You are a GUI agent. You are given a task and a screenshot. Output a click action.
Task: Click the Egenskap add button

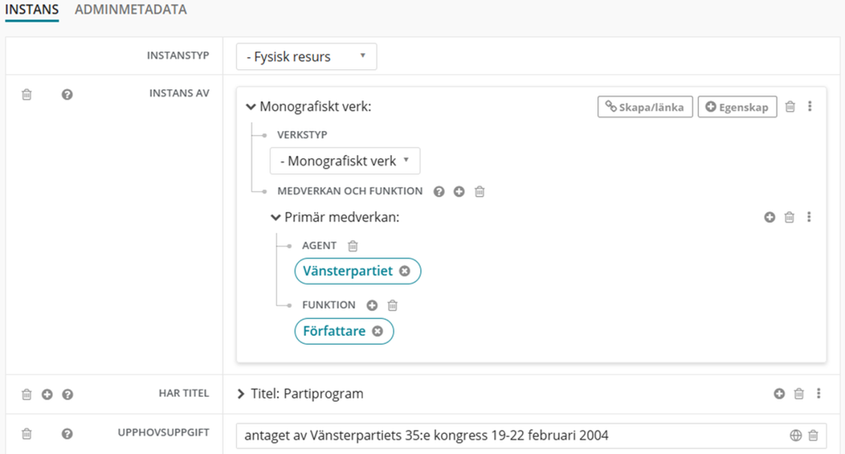(x=737, y=107)
